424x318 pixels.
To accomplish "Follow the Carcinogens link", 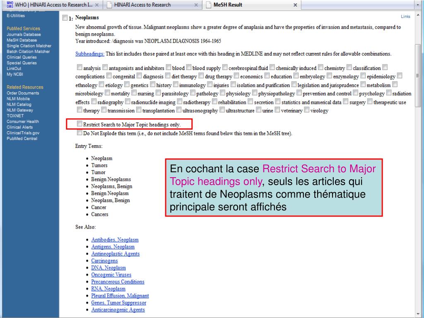I will [104, 261].
